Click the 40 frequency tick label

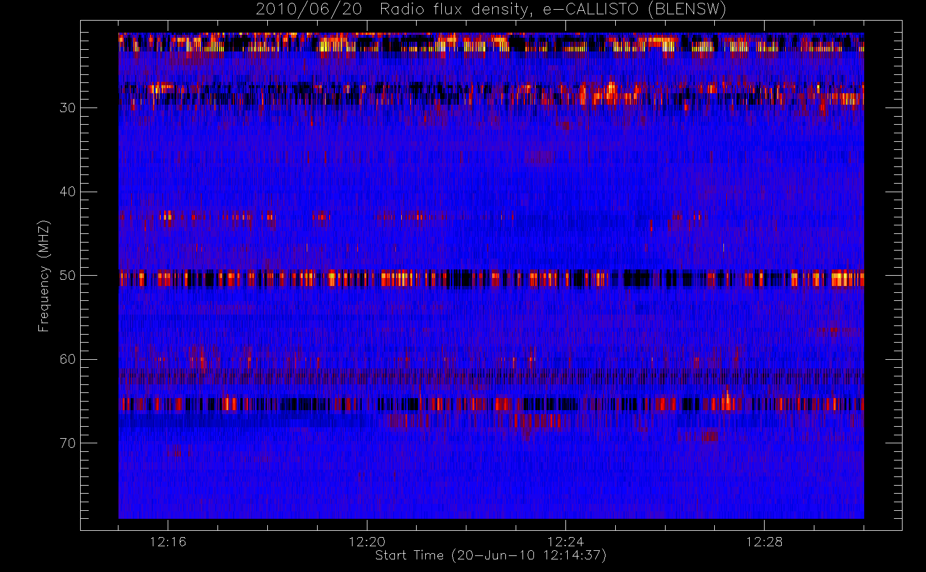click(68, 192)
